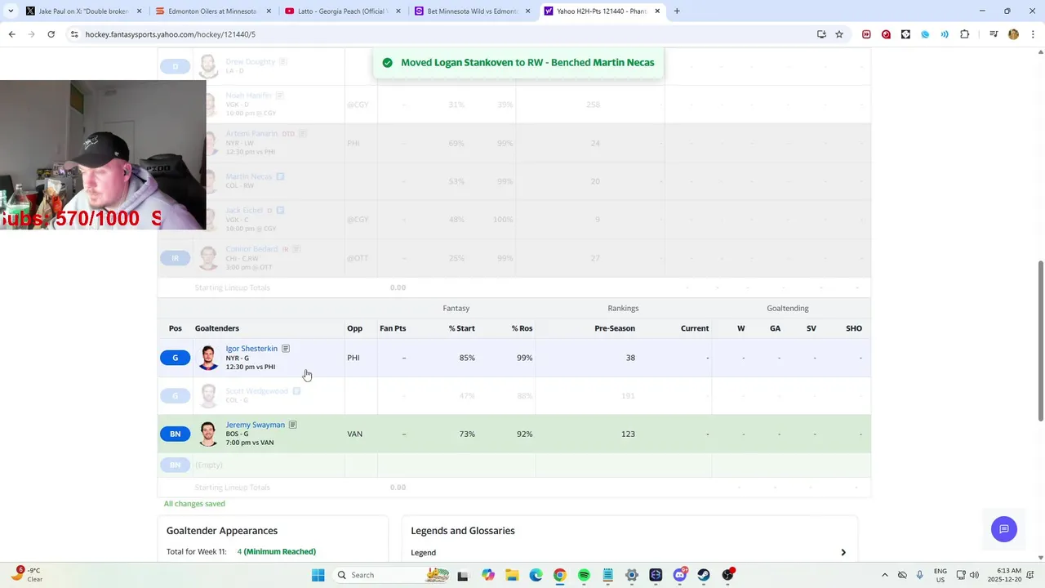The image size is (1045, 588).
Task: Open the Chrome profile avatar
Action: pos(1013,34)
